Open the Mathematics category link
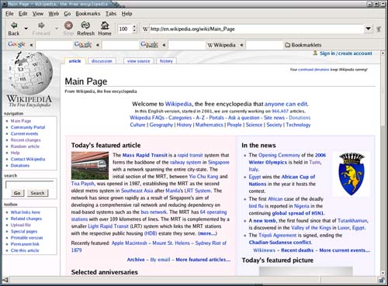This screenshot has height=286, width=388. point(210,125)
